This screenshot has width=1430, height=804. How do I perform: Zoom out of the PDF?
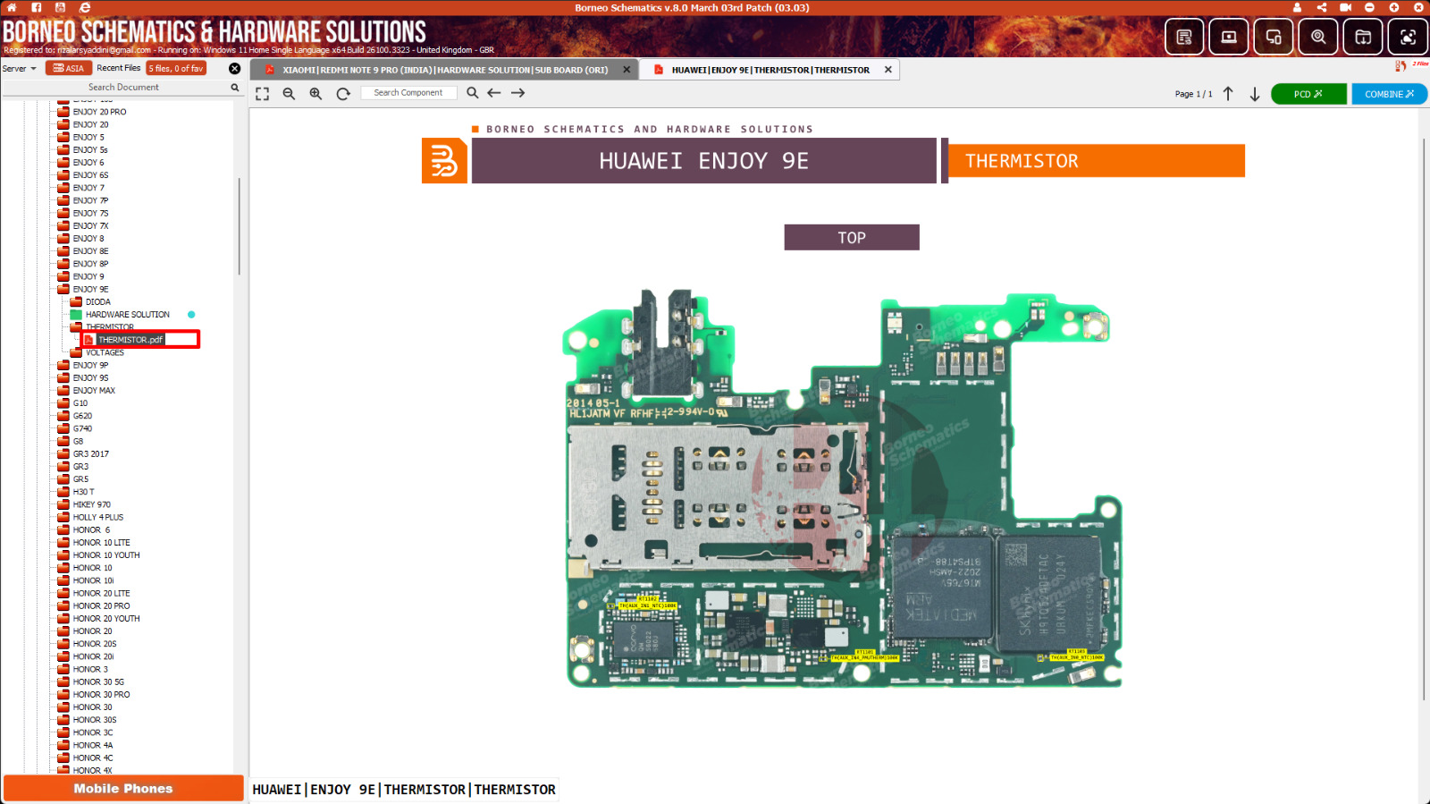tap(289, 93)
